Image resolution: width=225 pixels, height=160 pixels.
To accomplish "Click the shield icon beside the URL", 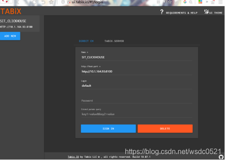I will click(x=63, y=2).
